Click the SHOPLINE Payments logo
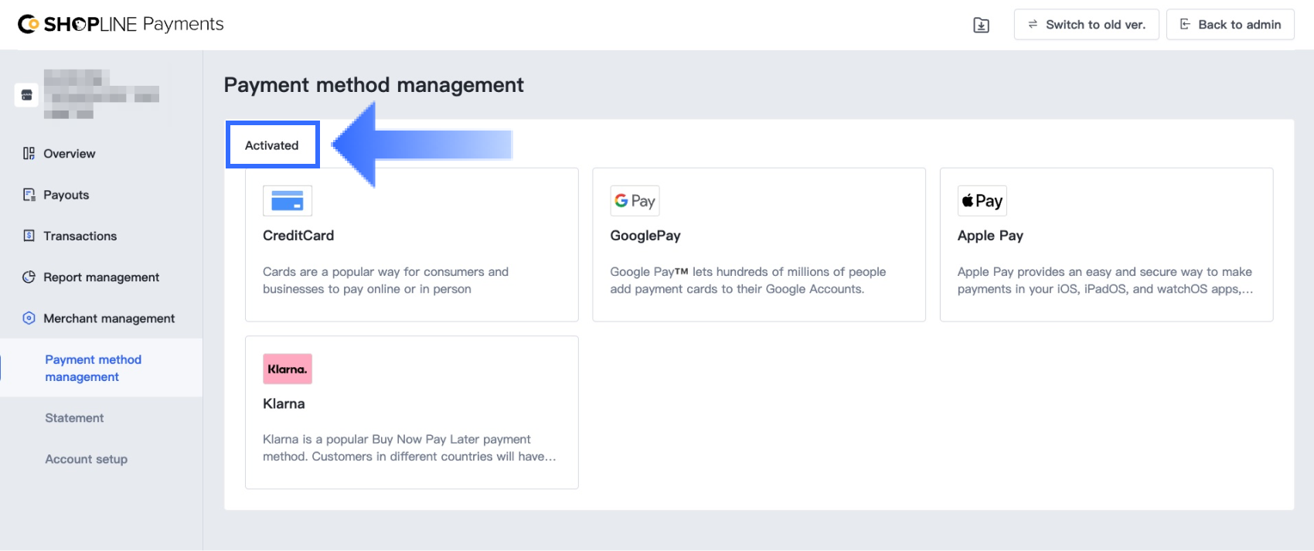Screen dimensions: 1314x551 coord(121,24)
